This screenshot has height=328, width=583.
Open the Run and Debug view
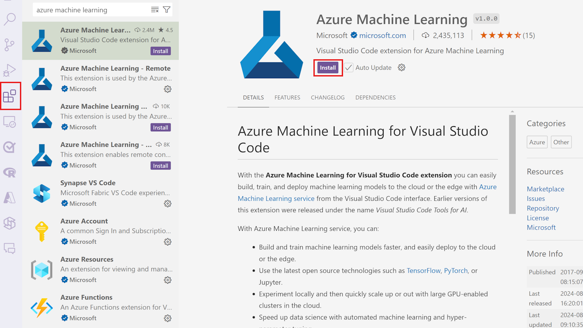[x=10, y=70]
